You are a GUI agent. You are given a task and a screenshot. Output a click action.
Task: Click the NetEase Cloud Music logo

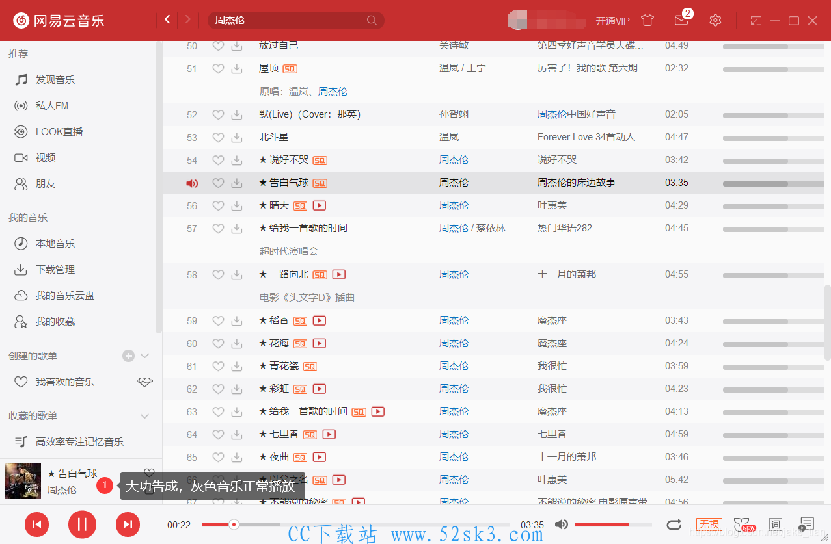[59, 20]
